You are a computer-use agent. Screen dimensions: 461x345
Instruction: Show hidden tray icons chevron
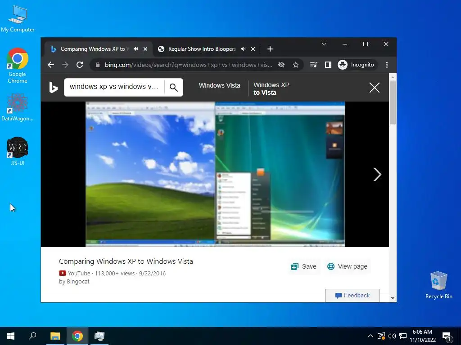[x=371, y=336]
